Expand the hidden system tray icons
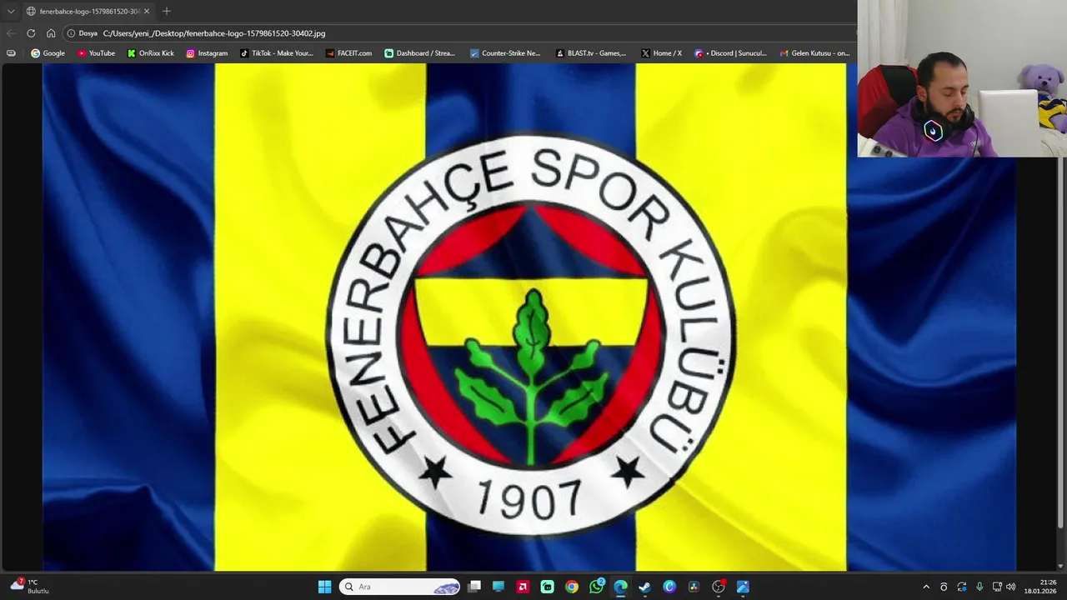1067x600 pixels. pos(925,587)
